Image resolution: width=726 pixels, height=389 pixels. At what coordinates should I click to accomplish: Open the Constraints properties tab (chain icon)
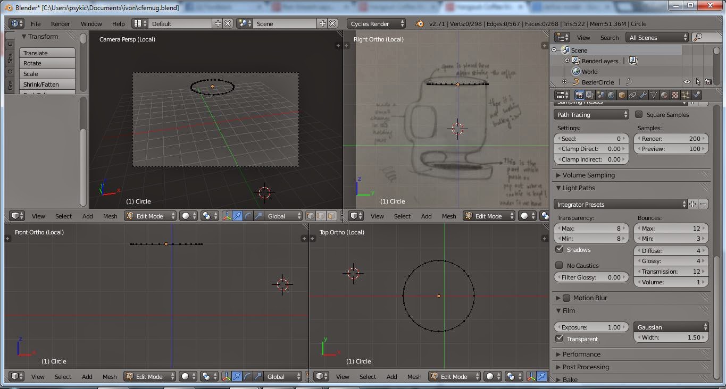coord(633,95)
